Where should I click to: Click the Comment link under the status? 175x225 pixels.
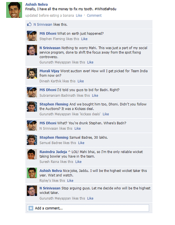[94, 15]
